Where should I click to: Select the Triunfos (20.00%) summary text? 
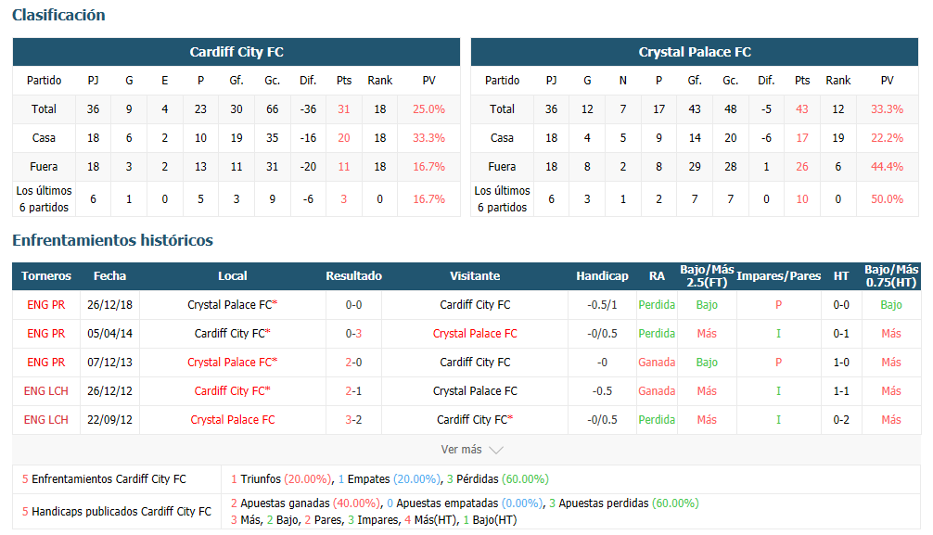pyautogui.click(x=281, y=479)
